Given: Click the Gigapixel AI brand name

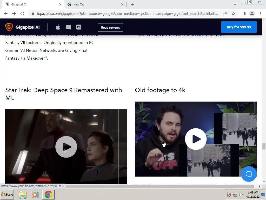Looking at the screenshot, I should (28, 27).
